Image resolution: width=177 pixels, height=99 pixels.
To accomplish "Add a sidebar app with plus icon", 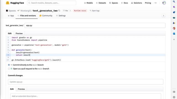I will tap(174, 39).
